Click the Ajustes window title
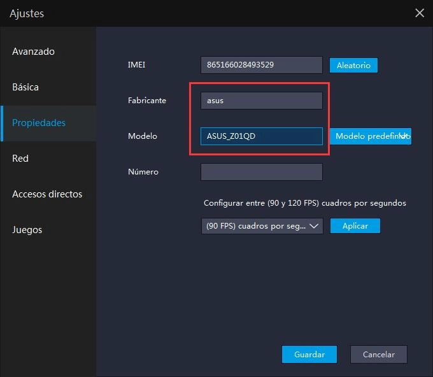The width and height of the screenshot is (433, 377). click(x=27, y=13)
